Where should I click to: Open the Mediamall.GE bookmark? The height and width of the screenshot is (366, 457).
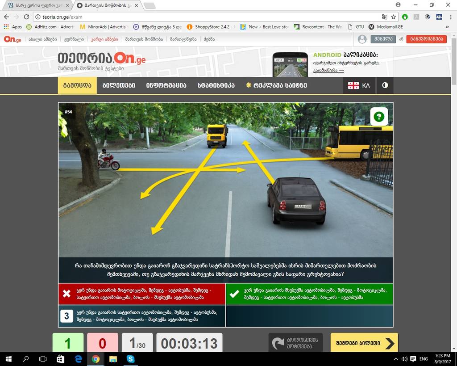(x=386, y=27)
